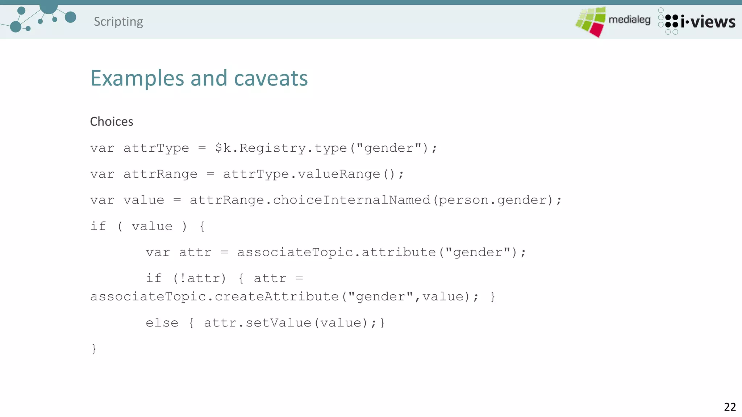
Task: Click the i-views logo
Action: pos(697,21)
